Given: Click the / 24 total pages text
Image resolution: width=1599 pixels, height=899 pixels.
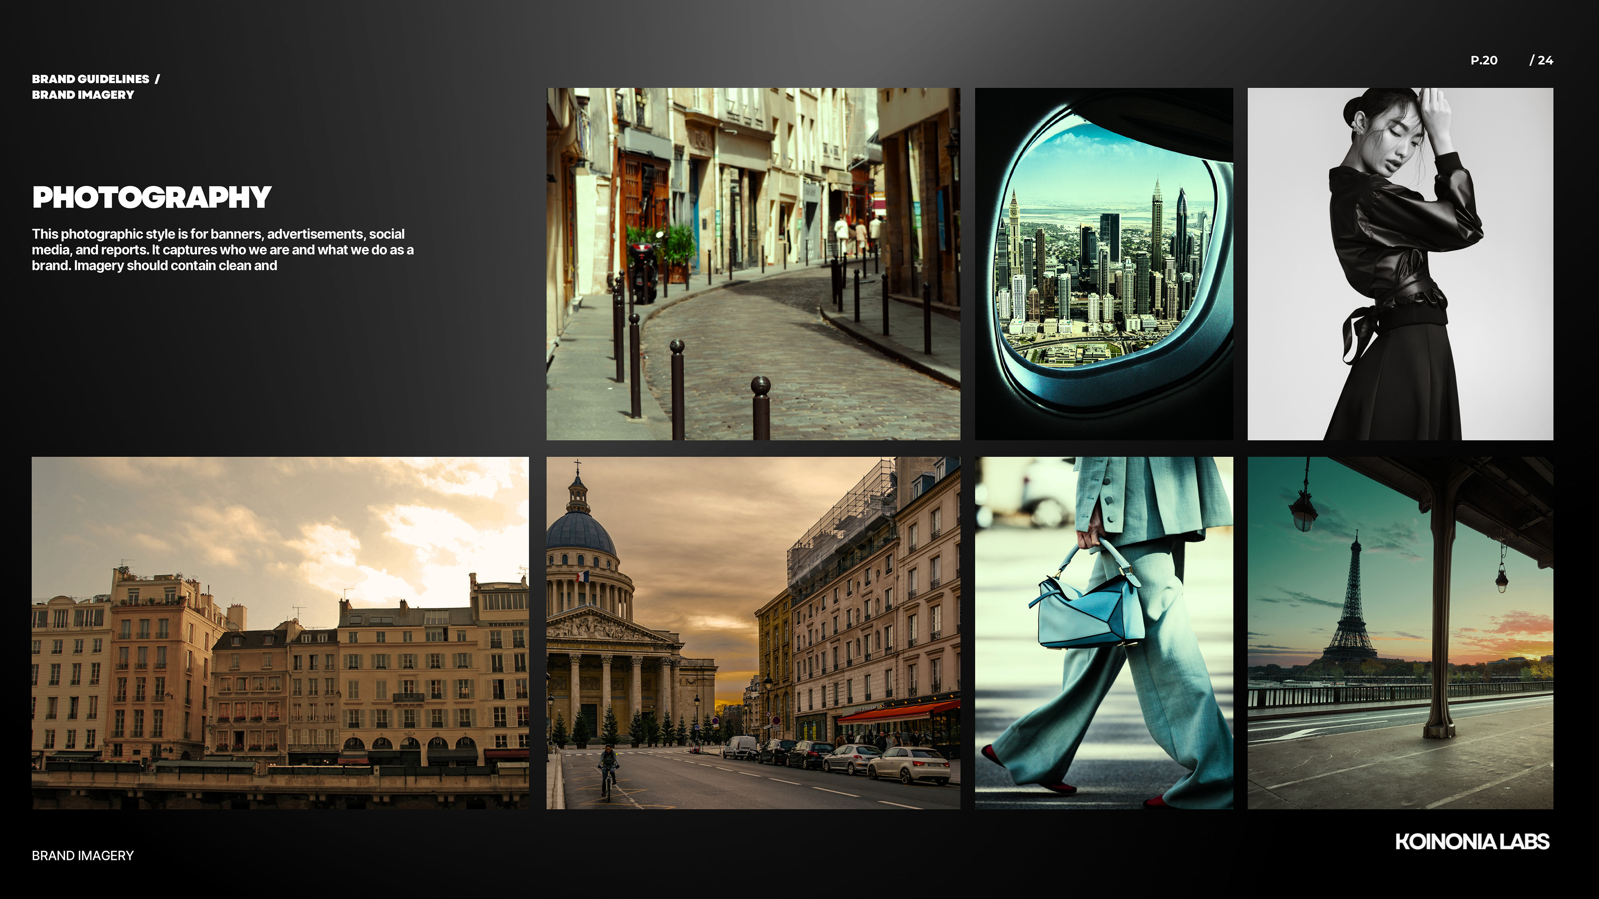Looking at the screenshot, I should coord(1541,60).
